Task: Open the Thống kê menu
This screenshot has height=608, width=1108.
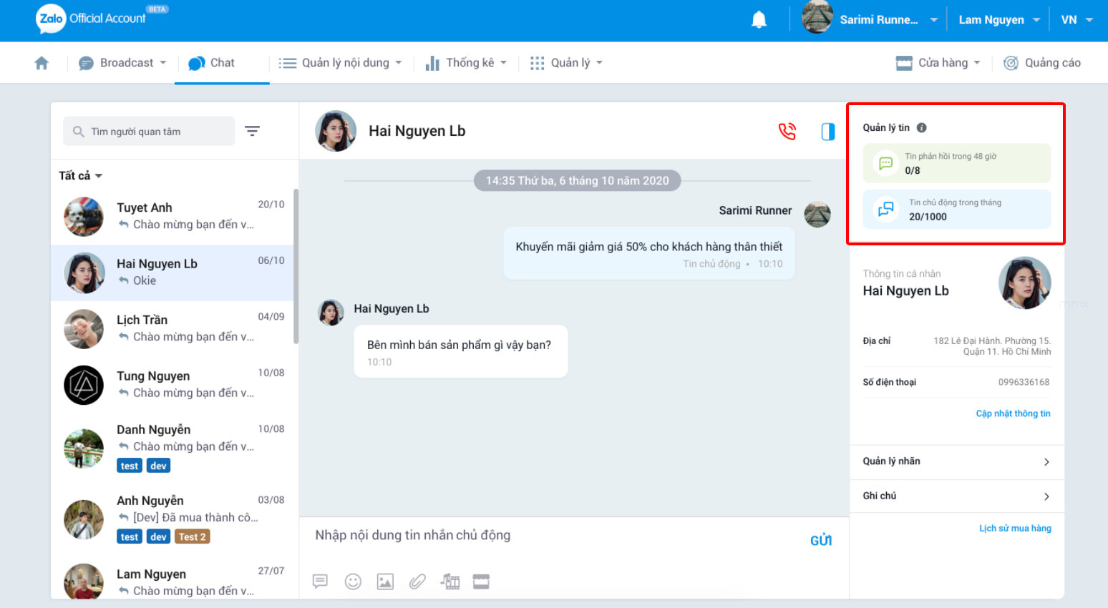Action: pos(466,63)
